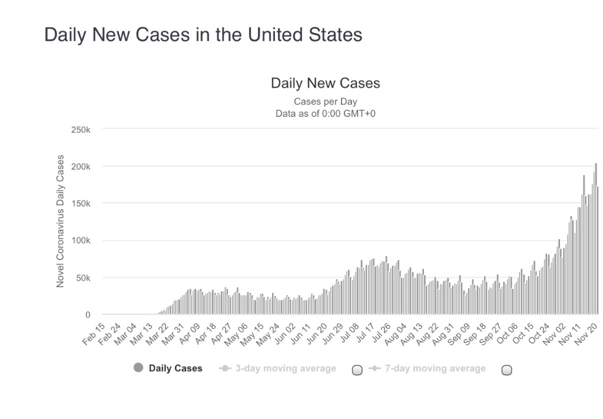
Task: Click the gray Daily Cases legend circle
Action: [138, 368]
